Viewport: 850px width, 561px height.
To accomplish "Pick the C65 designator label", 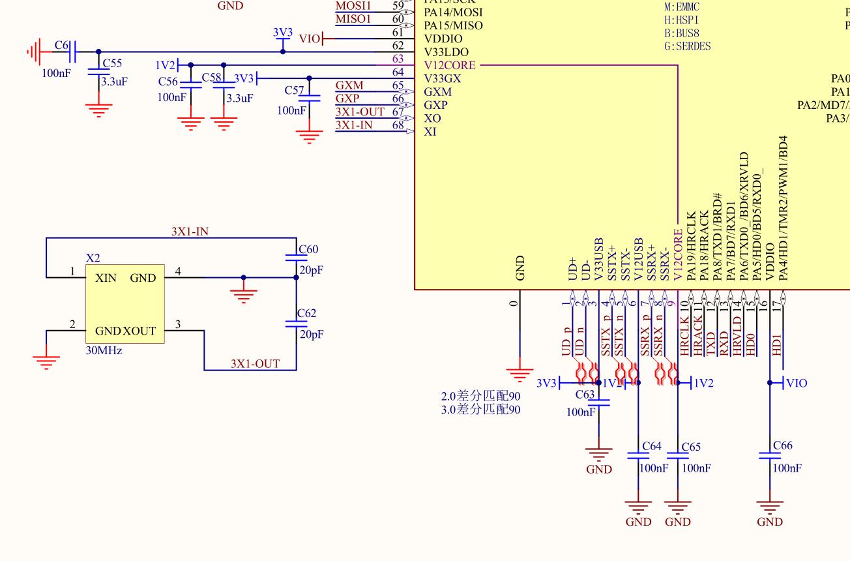I will (x=691, y=447).
